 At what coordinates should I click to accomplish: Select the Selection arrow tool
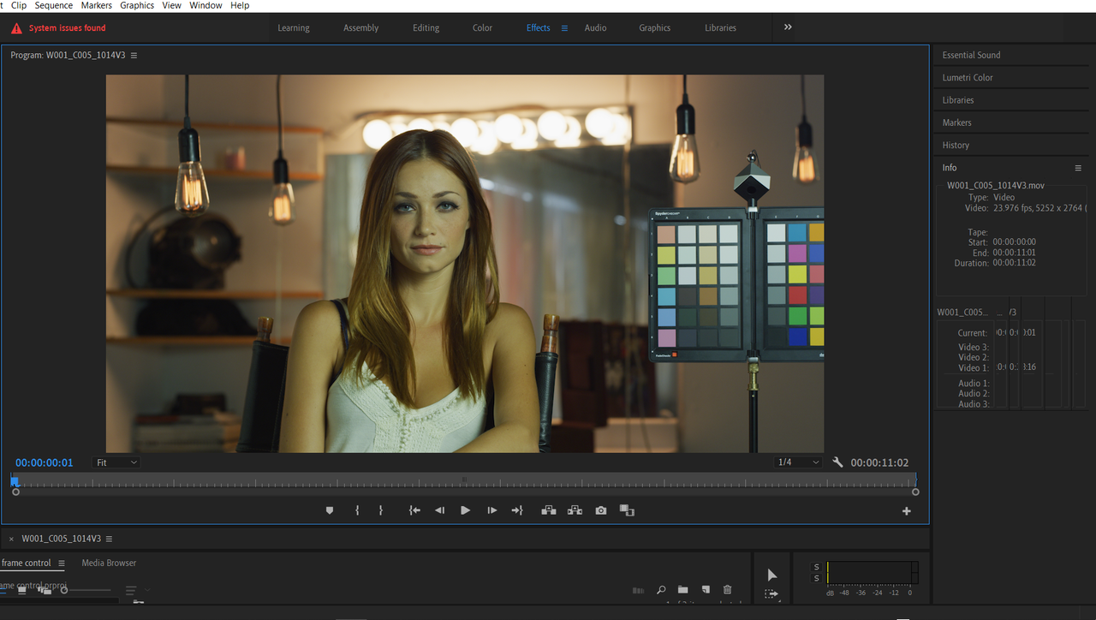[771, 575]
